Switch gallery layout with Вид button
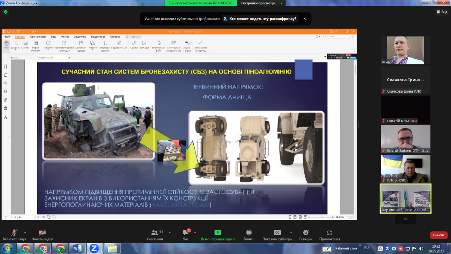This screenshot has width=451, height=254. pos(442,12)
